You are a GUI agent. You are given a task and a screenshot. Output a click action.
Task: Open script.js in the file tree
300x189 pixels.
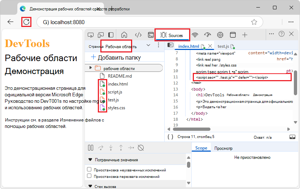coord(115,92)
